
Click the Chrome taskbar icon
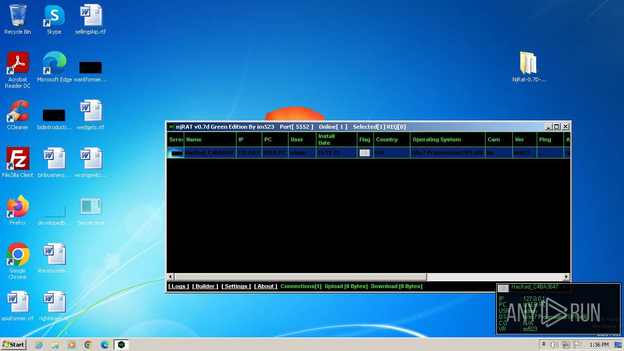(x=88, y=345)
